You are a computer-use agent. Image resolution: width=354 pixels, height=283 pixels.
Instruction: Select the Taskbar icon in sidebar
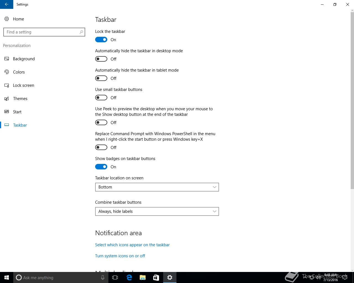point(7,125)
